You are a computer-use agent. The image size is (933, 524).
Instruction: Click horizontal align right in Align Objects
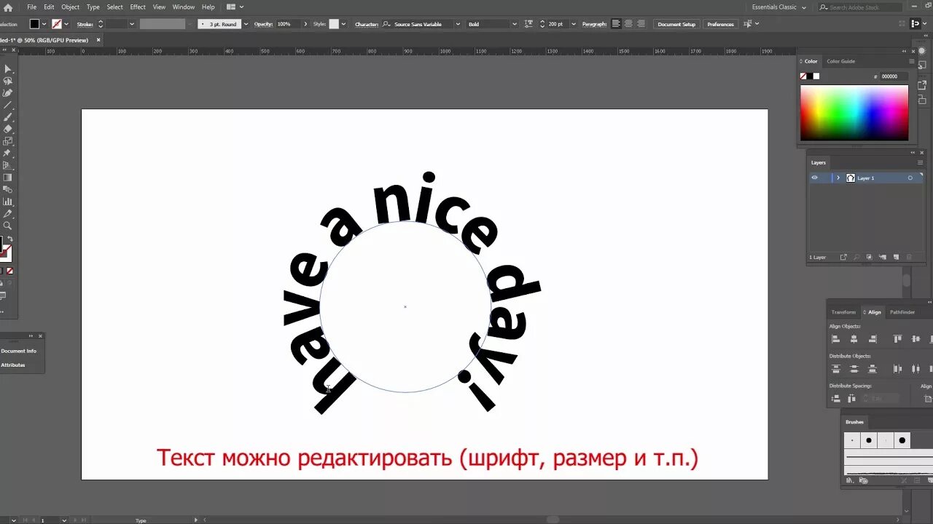point(872,339)
